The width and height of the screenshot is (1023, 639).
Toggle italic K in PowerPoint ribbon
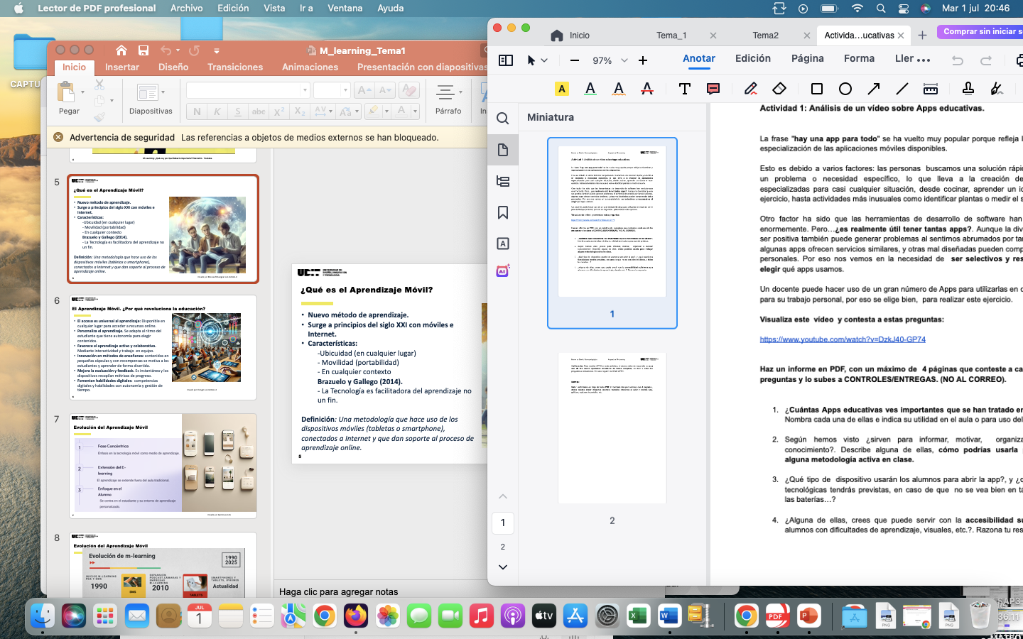pos(217,111)
